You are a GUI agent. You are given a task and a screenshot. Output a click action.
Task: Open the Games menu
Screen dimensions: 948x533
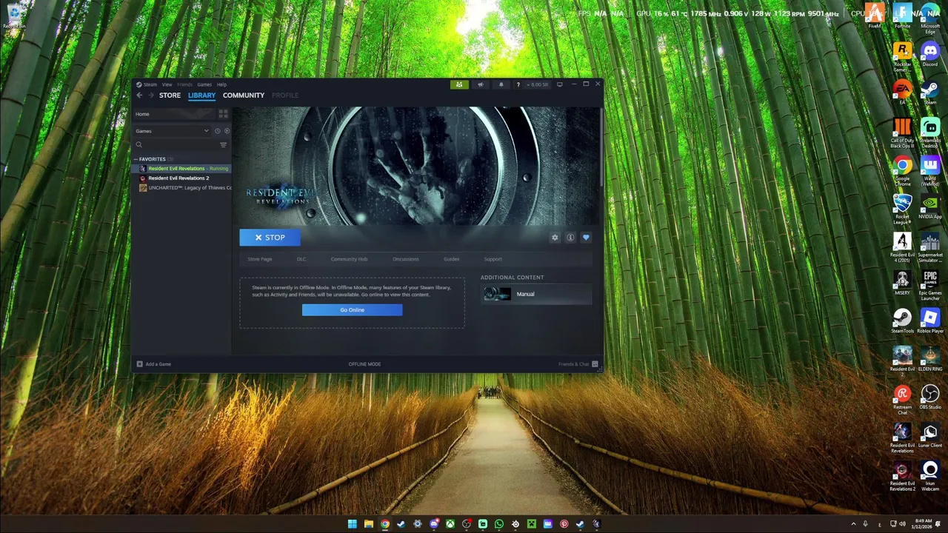[204, 84]
